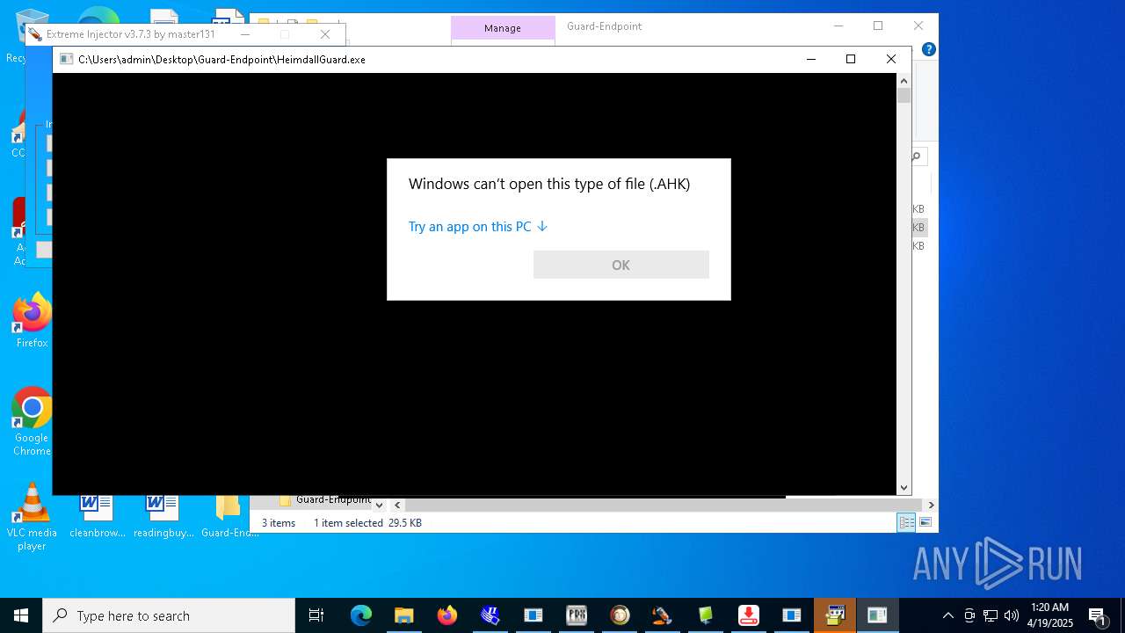Click the Explorer search magnifier icon
The width and height of the screenshot is (1125, 633).
click(x=916, y=156)
